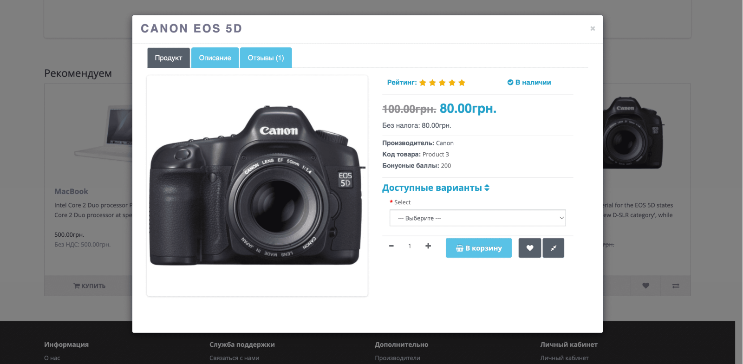Click the Canon camera product image
This screenshot has width=743, height=364.
pos(257,186)
